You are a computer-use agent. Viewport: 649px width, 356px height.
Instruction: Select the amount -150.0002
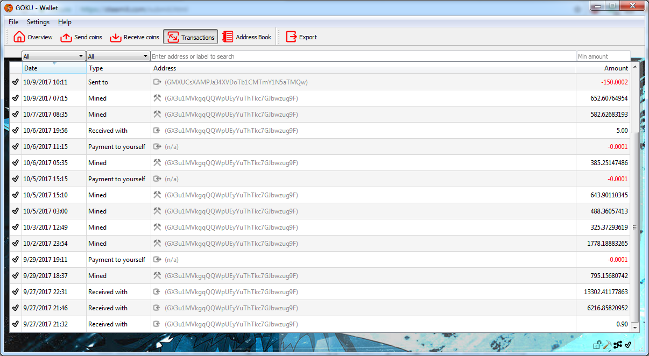click(x=614, y=82)
